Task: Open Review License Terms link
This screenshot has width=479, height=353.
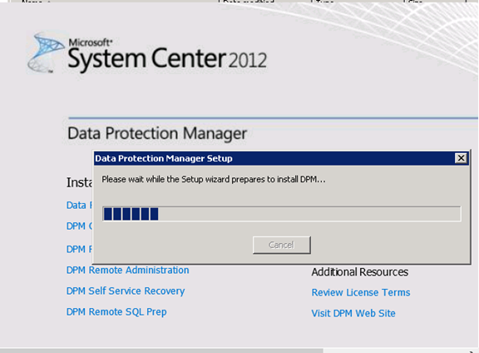Action: [x=361, y=292]
